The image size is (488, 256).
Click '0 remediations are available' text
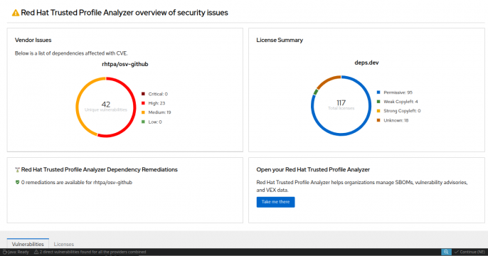(77, 182)
